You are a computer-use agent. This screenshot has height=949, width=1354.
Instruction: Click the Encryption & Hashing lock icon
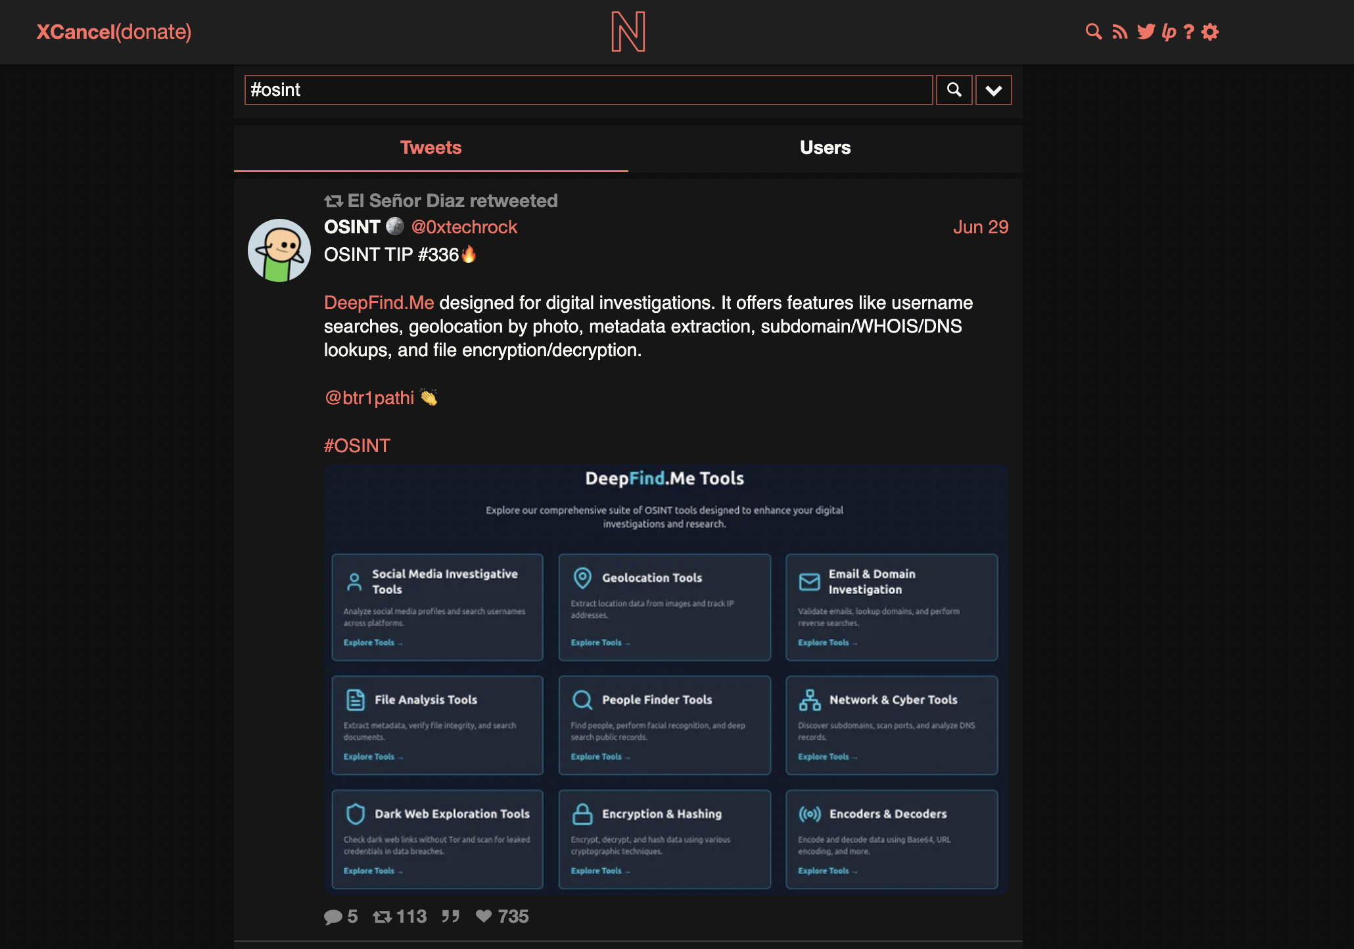pos(582,814)
